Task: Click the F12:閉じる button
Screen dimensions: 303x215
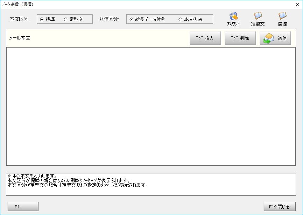Action: (x=280, y=207)
